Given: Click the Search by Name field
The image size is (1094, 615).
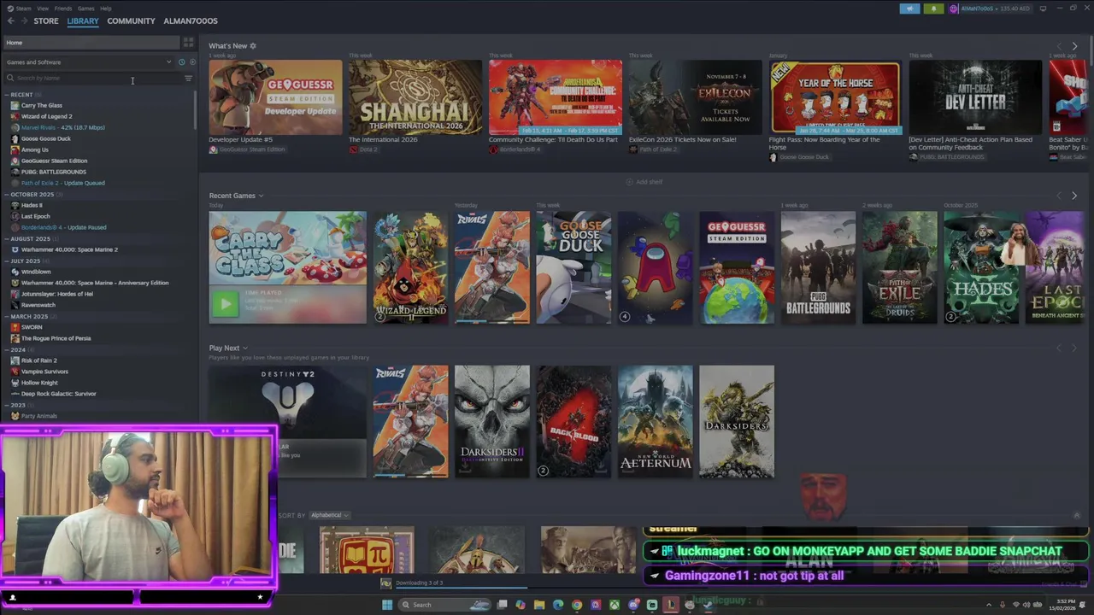Looking at the screenshot, I should 92,79.
